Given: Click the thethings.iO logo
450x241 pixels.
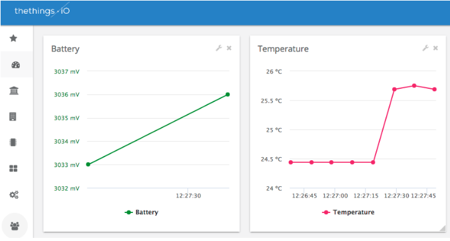Looking at the screenshot, I should (x=42, y=11).
